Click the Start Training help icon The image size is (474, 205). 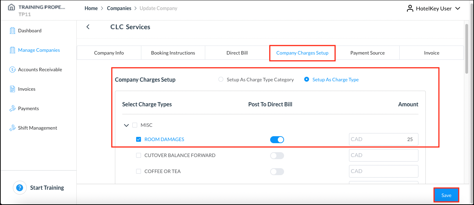click(x=20, y=188)
